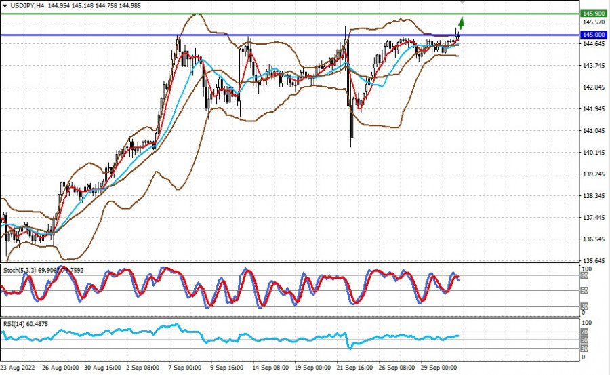610x375 pixels.
Task: Select the green 145.900 price label
Action: (x=594, y=14)
